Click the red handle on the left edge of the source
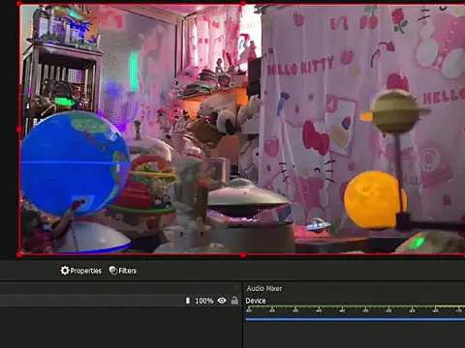This screenshot has height=348, width=465. (19, 130)
